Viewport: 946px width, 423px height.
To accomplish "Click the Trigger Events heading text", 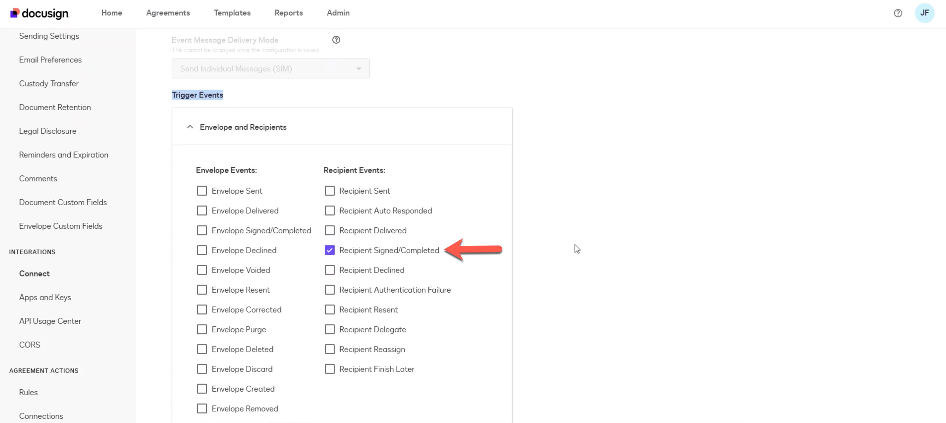I will click(197, 95).
